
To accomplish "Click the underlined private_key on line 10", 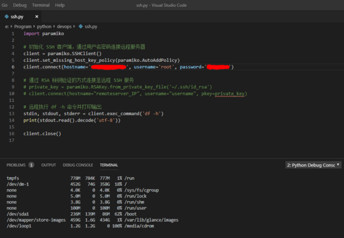I will 230,94.
